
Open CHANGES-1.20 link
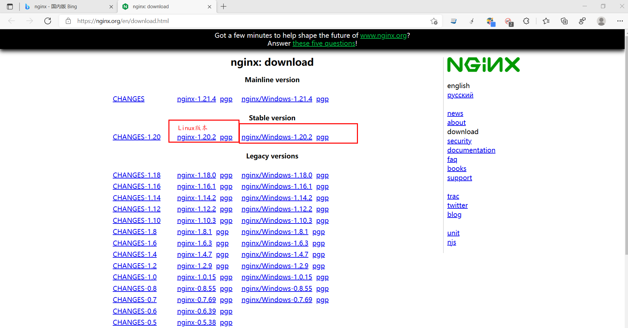tap(137, 137)
